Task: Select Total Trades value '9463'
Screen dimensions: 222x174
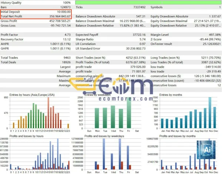Action: 67,58
